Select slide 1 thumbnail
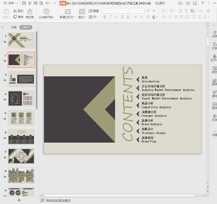This screenshot has width=217, height=204. click(21, 41)
